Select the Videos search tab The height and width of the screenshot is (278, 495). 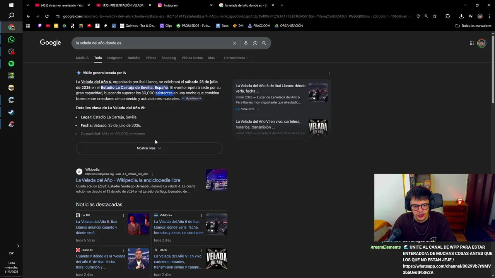(x=151, y=58)
